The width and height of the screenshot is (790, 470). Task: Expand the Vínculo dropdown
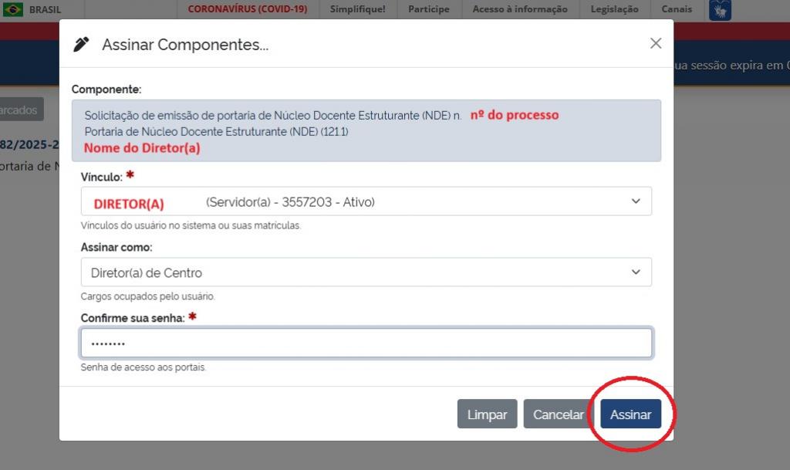click(x=366, y=201)
